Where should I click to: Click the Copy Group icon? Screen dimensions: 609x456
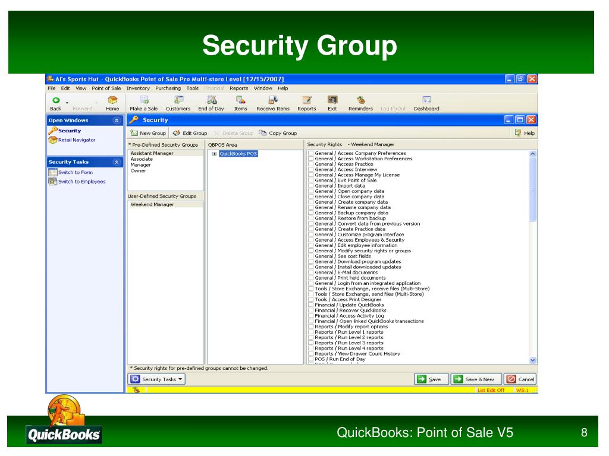click(x=263, y=133)
